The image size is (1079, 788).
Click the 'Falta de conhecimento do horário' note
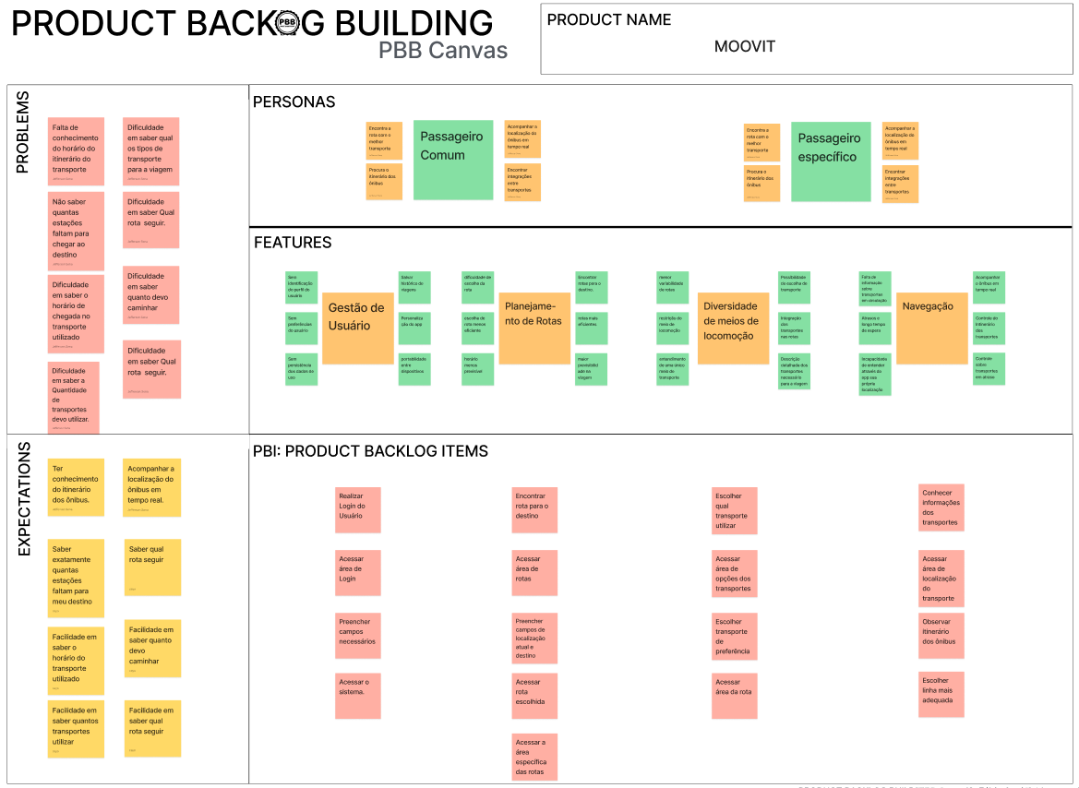tap(76, 151)
